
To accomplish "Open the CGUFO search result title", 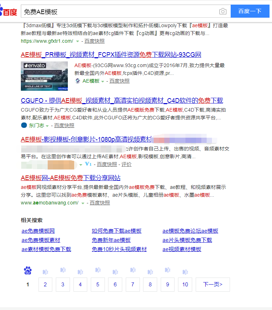I will tap(122, 100).
